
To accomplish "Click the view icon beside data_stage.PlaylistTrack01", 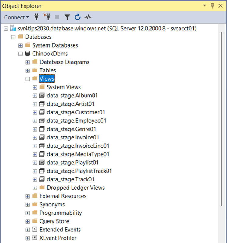I will click(42, 171).
